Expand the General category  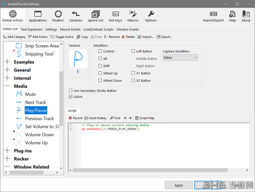[7, 70]
